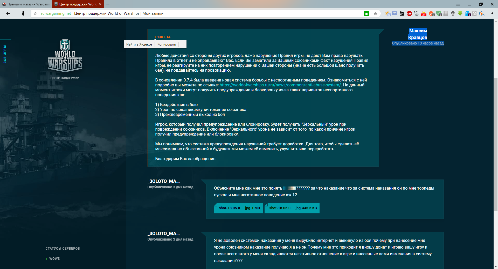498x269 pixels.
Task: Open the weather extension showing 12
Action: click(x=388, y=13)
